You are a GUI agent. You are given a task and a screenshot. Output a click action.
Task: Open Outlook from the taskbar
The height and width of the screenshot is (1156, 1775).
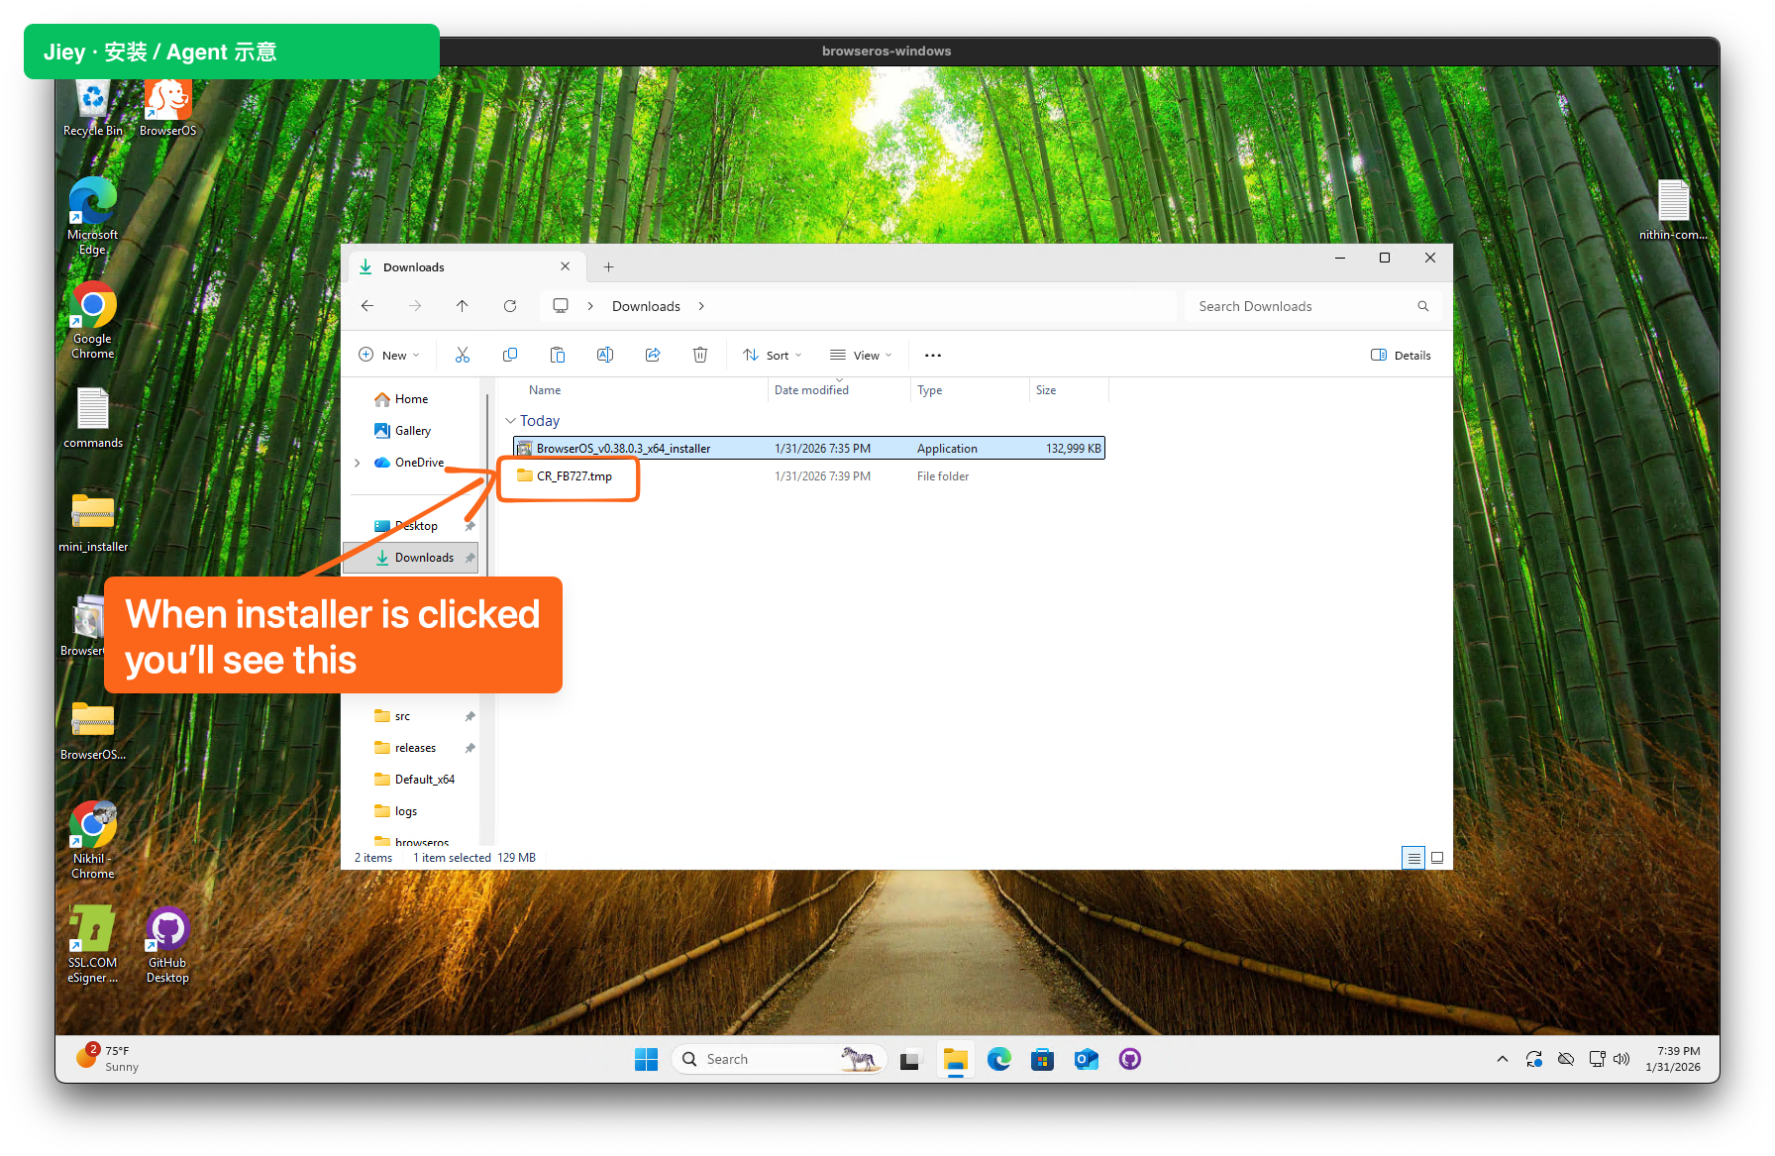click(1087, 1059)
